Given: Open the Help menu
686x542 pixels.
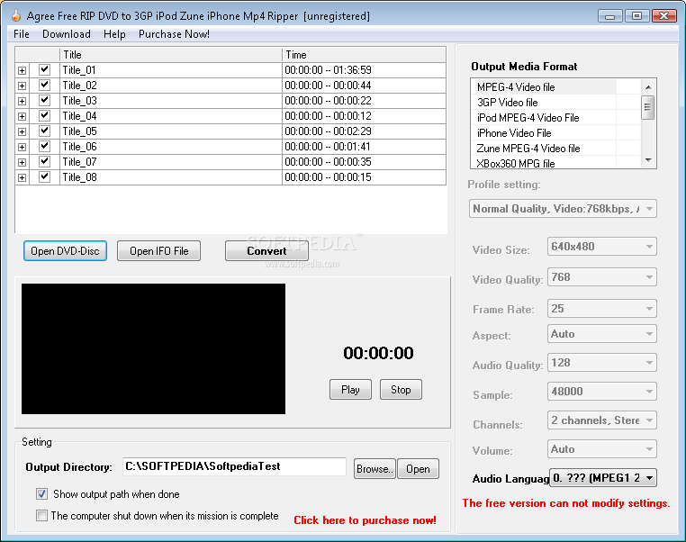Looking at the screenshot, I should 114,34.
